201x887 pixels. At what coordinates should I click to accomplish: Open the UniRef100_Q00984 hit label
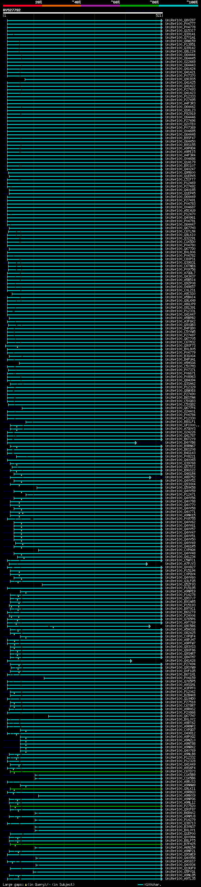pyautogui.click(x=180, y=837)
